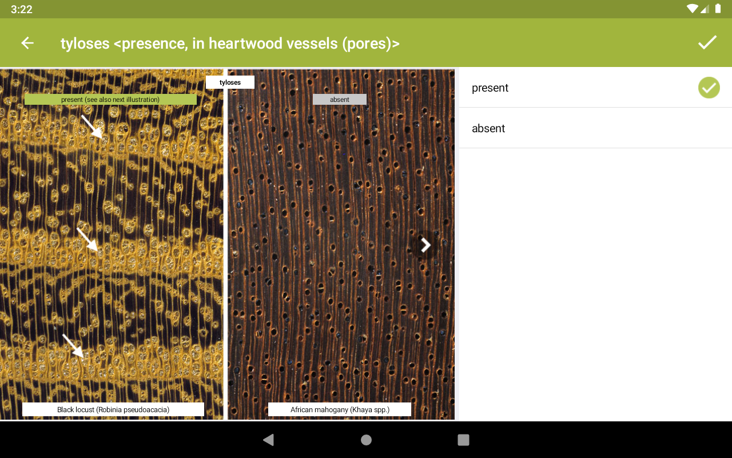Screen dimensions: 732x458
Task: Open the Black locust image
Action: click(112, 244)
